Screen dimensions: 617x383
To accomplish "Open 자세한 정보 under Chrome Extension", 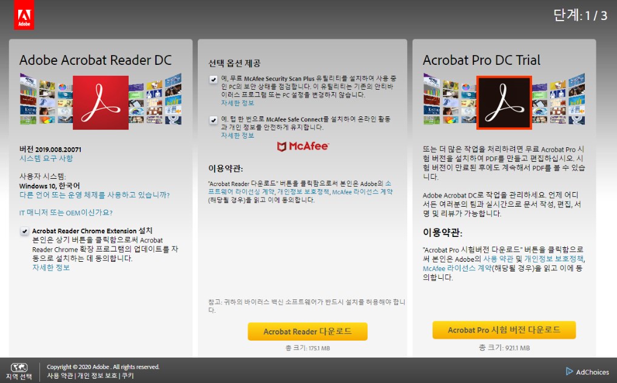I will 51,268.
